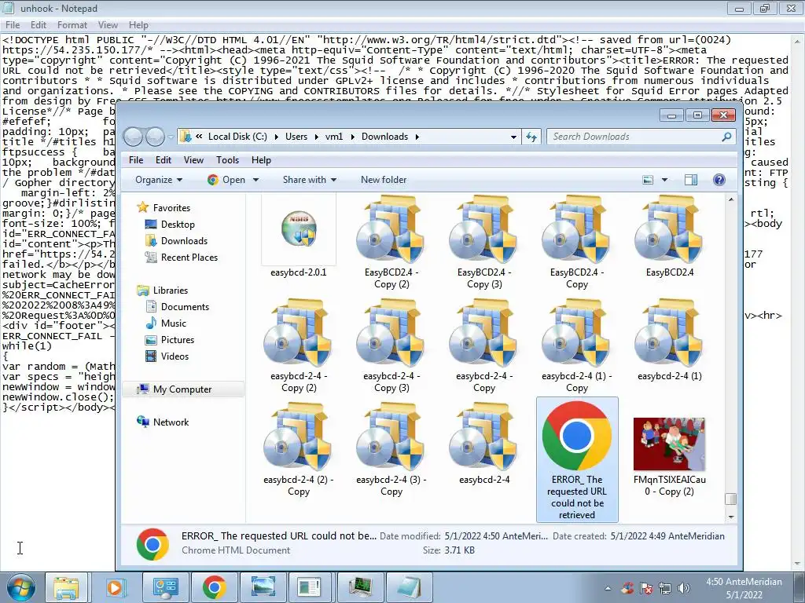Open the File menu in Notepad

coord(13,25)
